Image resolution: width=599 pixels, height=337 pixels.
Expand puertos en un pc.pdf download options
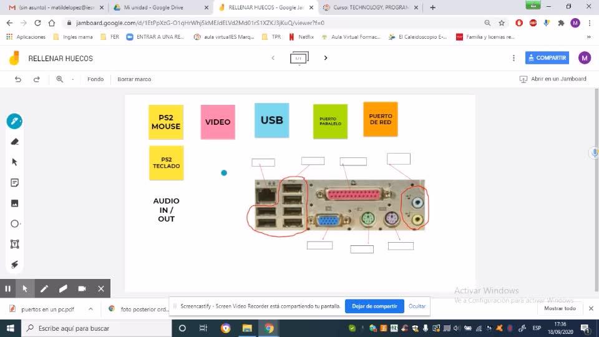[90, 309]
